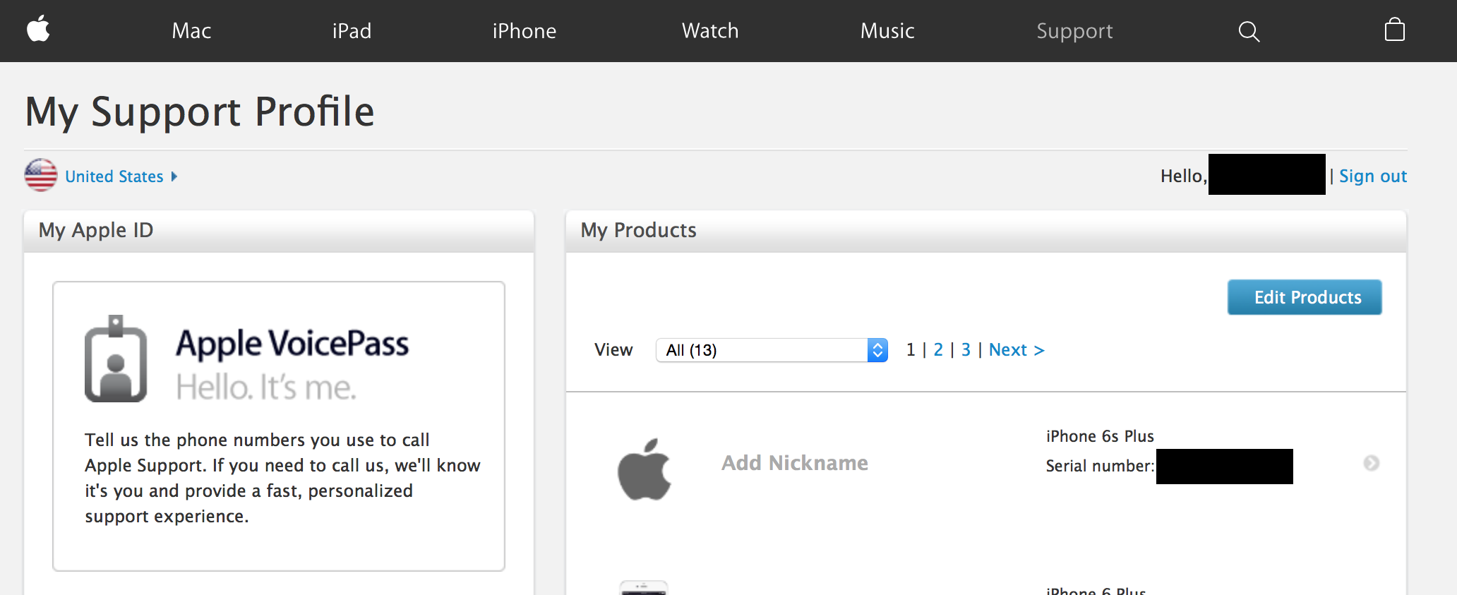This screenshot has width=1457, height=595.
Task: Click the My Support Profile title
Action: click(200, 112)
